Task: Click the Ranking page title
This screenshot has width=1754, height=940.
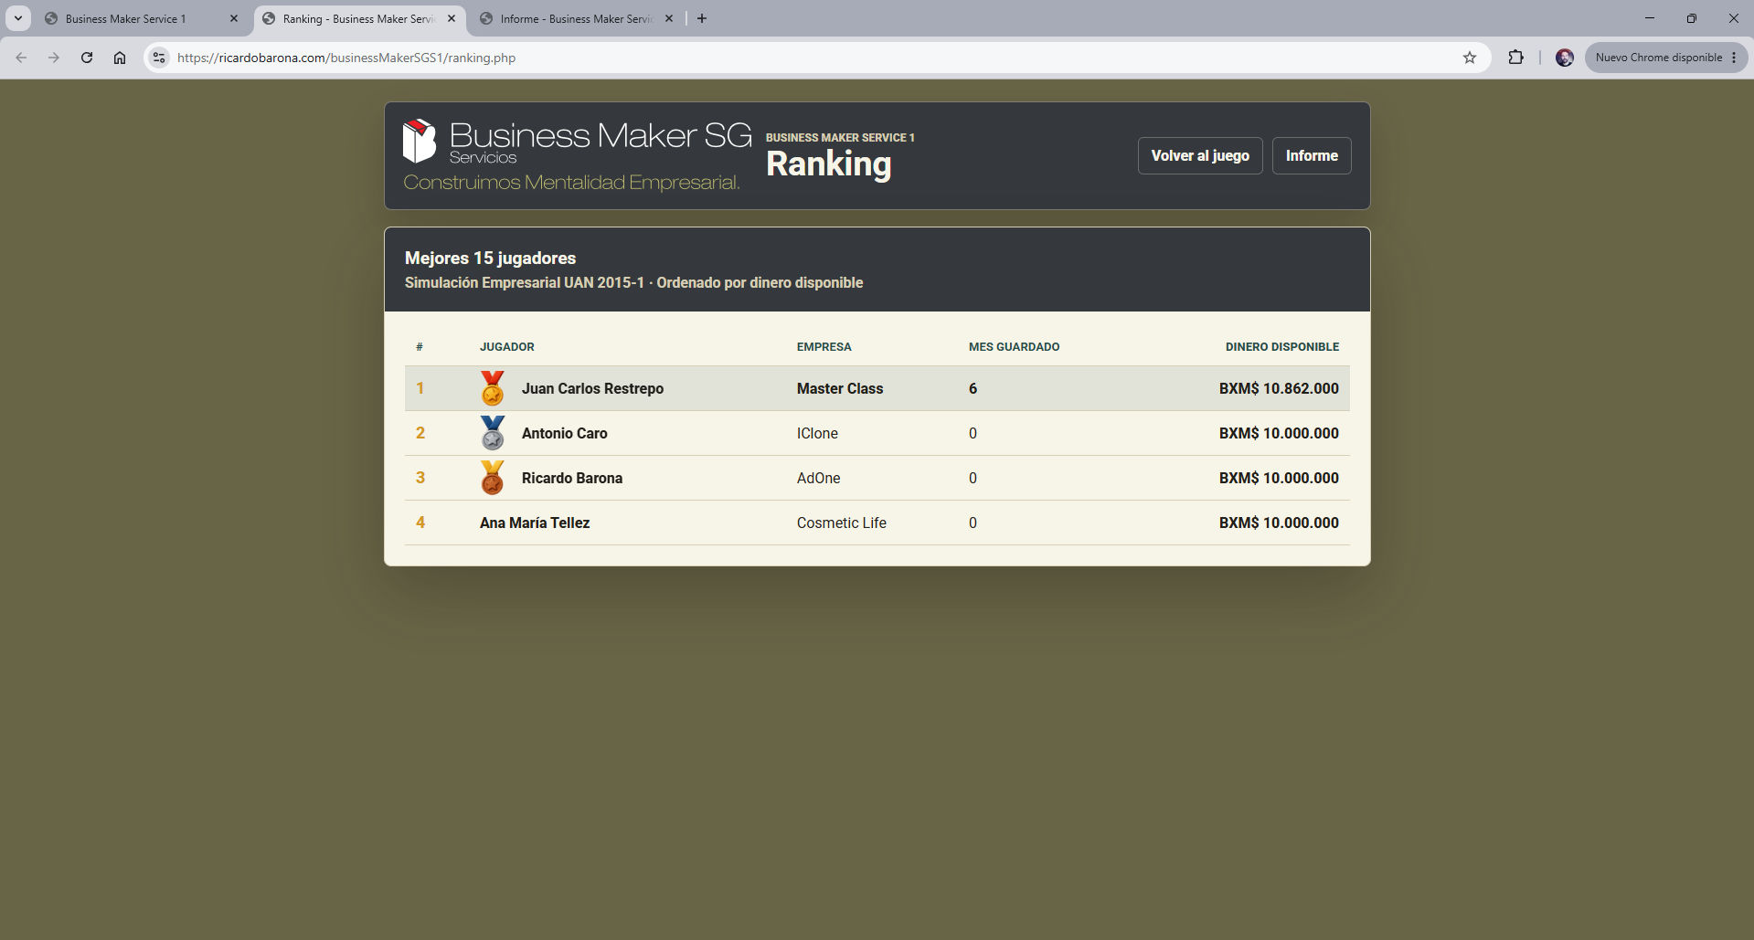Action: [x=828, y=164]
